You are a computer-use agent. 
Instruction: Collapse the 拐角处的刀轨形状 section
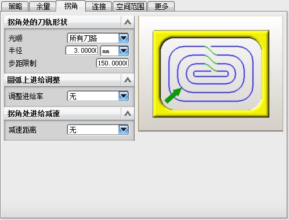(x=128, y=22)
